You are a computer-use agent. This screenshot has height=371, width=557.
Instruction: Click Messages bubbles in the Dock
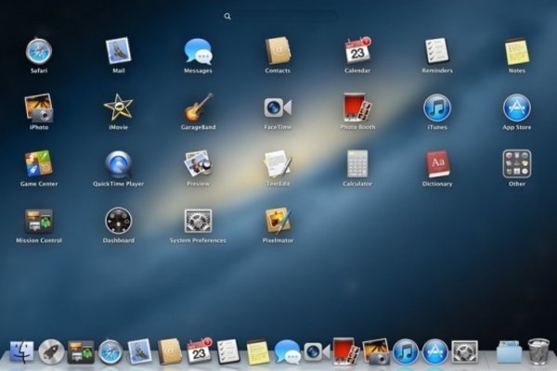point(288,352)
